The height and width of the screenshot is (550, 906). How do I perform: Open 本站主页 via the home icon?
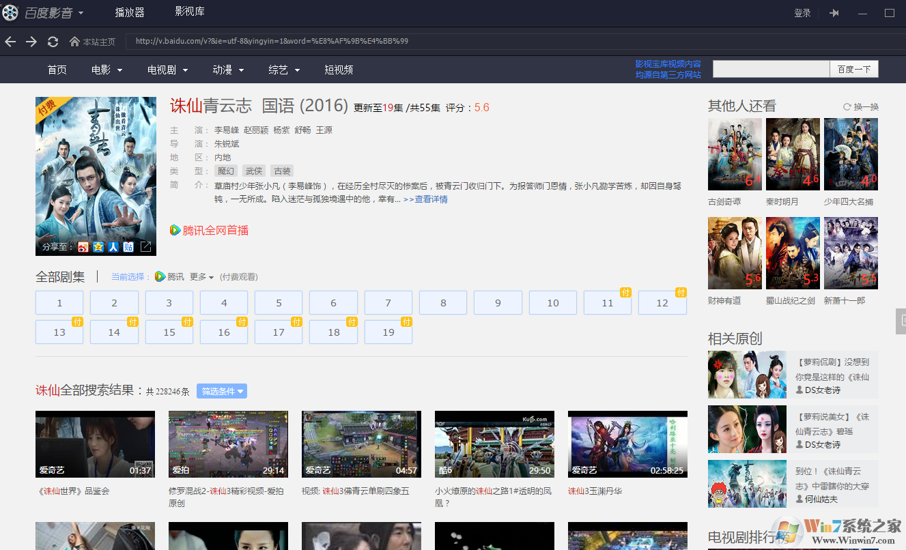(74, 42)
